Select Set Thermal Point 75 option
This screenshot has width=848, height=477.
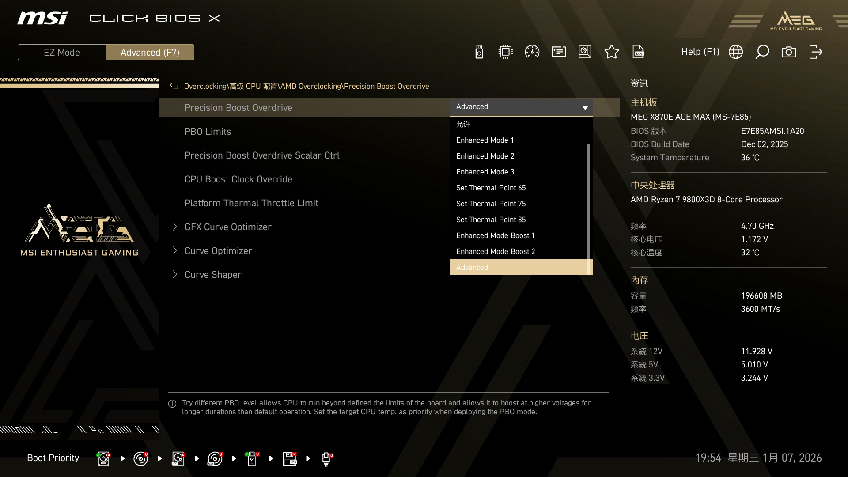pos(491,204)
